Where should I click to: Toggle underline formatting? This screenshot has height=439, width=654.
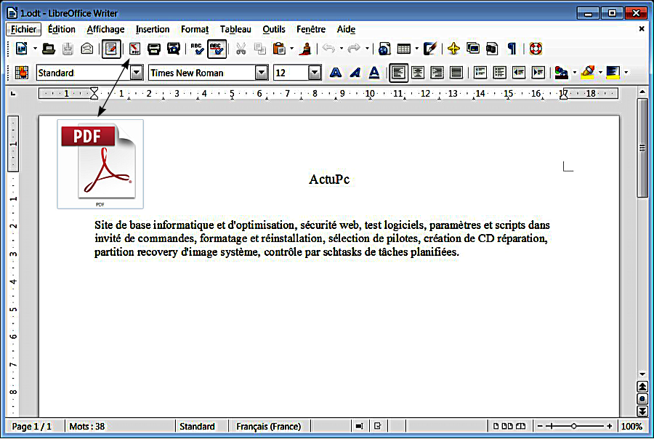tap(374, 73)
